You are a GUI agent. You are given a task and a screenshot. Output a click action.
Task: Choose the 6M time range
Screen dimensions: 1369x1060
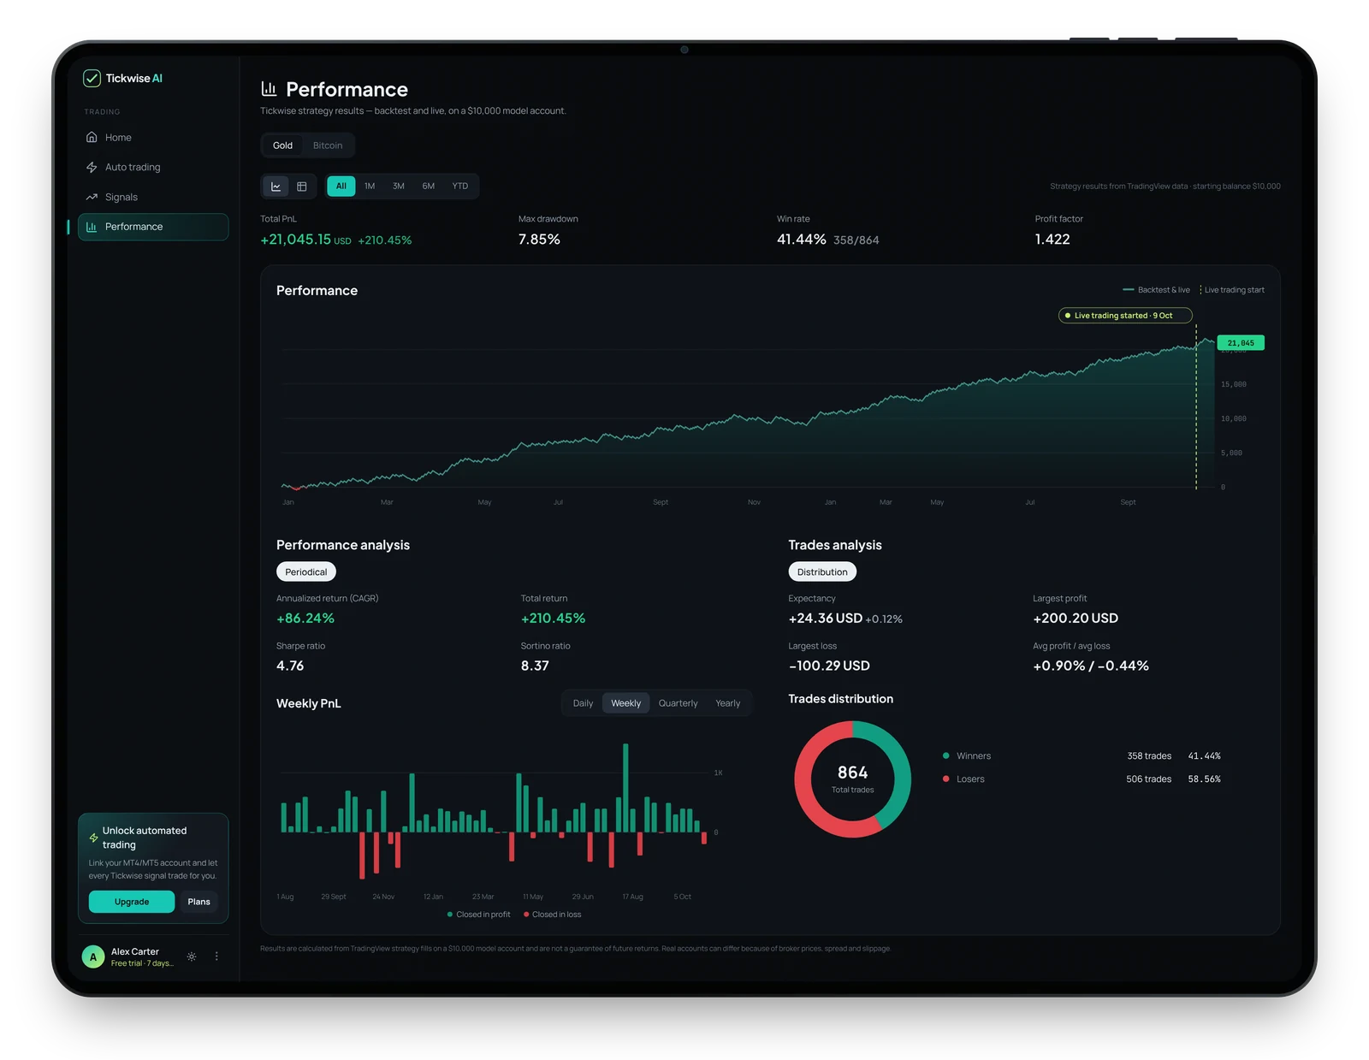(429, 186)
